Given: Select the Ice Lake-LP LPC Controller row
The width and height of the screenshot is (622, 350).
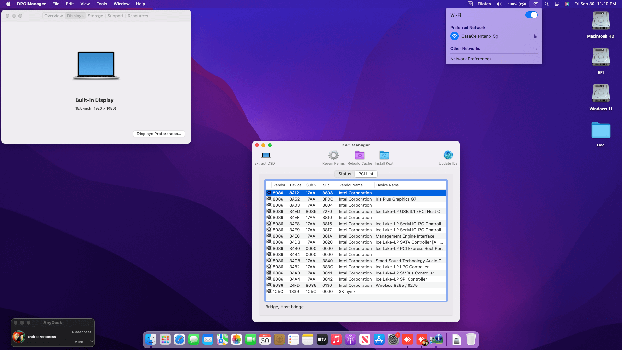Looking at the screenshot, I should point(356,267).
